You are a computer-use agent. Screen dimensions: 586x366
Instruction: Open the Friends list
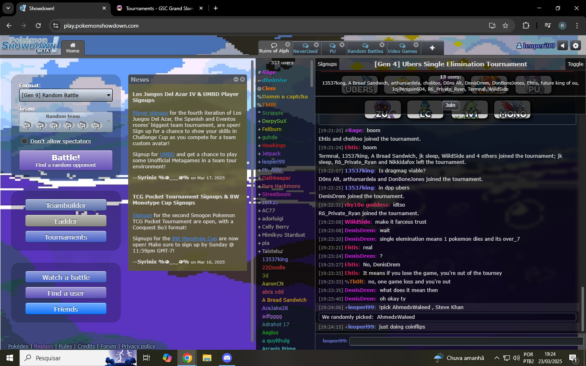point(66,309)
